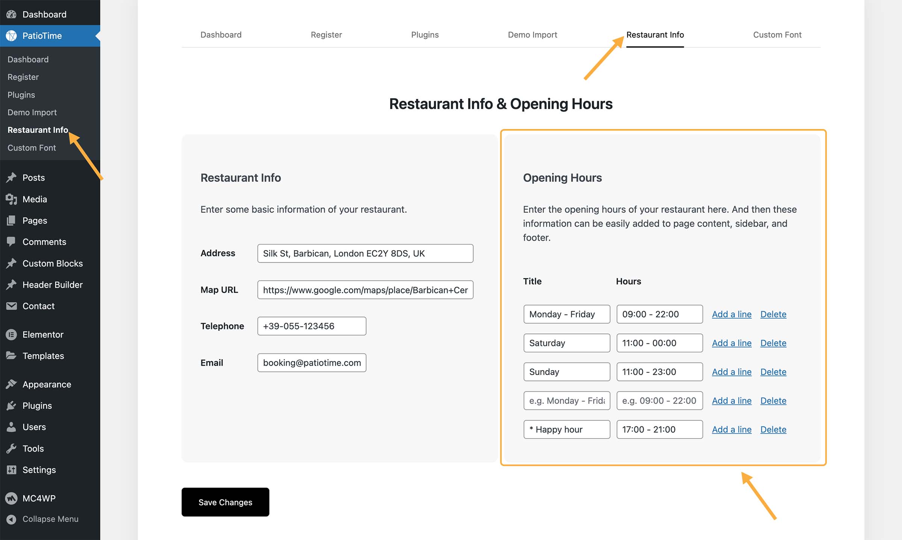Click the MC4WP icon
The width and height of the screenshot is (902, 540).
pyautogui.click(x=12, y=498)
